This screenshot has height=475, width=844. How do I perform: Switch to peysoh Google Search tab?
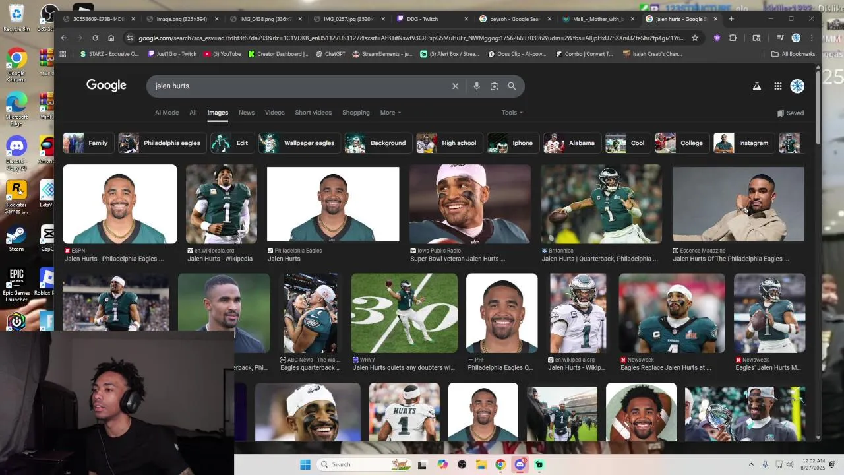click(516, 19)
